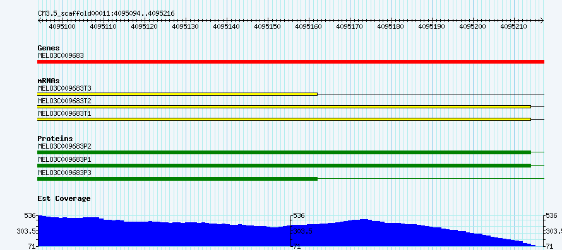Image resolution: width=562 pixels, height=250 pixels.
Task: Click the right arrow end of the ruler
Action: [x=542, y=21]
